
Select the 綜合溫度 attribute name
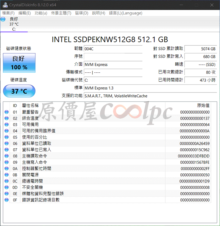[x=30, y=118]
